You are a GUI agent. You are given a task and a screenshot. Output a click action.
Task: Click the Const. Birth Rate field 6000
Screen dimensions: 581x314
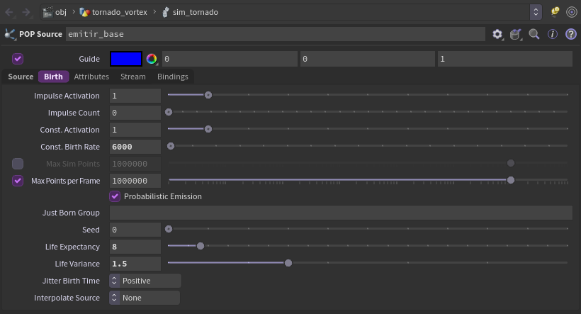tap(135, 147)
